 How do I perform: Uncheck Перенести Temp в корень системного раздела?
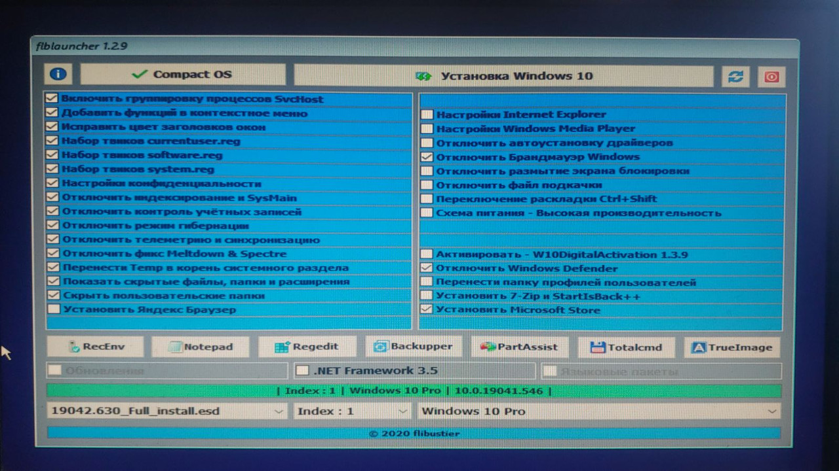coord(52,267)
